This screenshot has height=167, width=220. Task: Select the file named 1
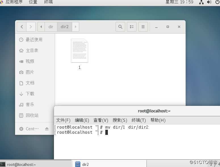[x=79, y=54]
